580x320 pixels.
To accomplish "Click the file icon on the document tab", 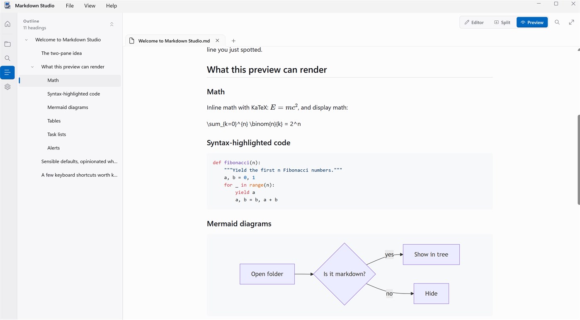I will tap(132, 41).
